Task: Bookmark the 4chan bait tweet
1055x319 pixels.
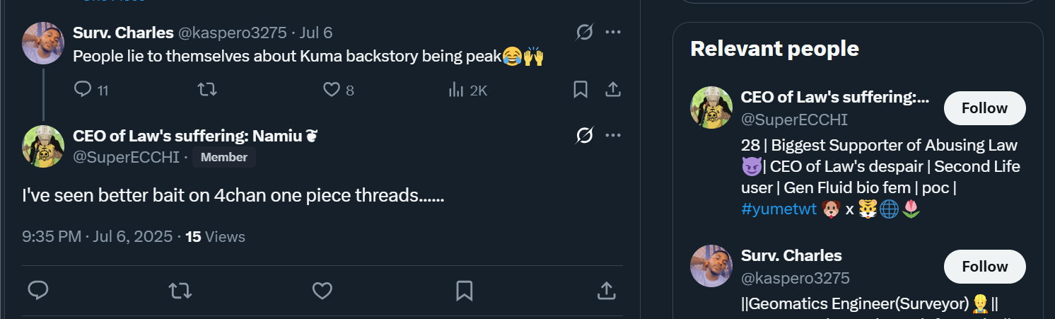Action: (464, 290)
